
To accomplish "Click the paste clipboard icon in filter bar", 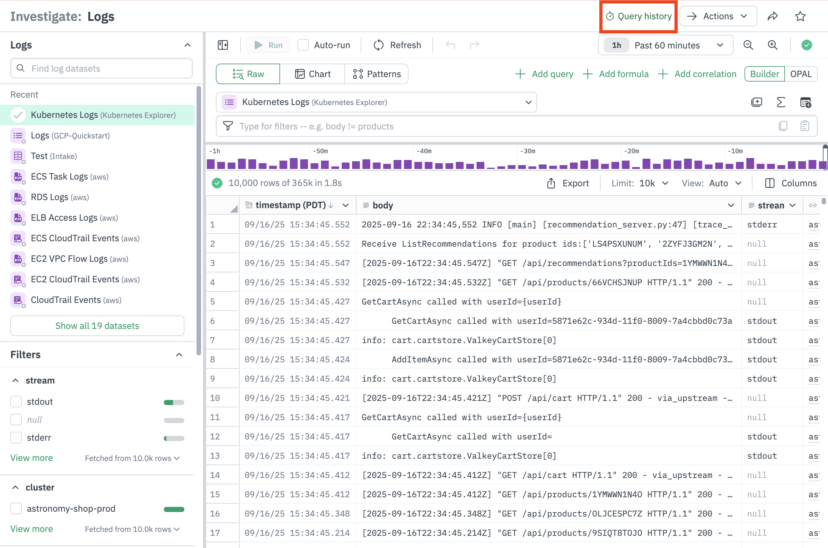I will (805, 126).
